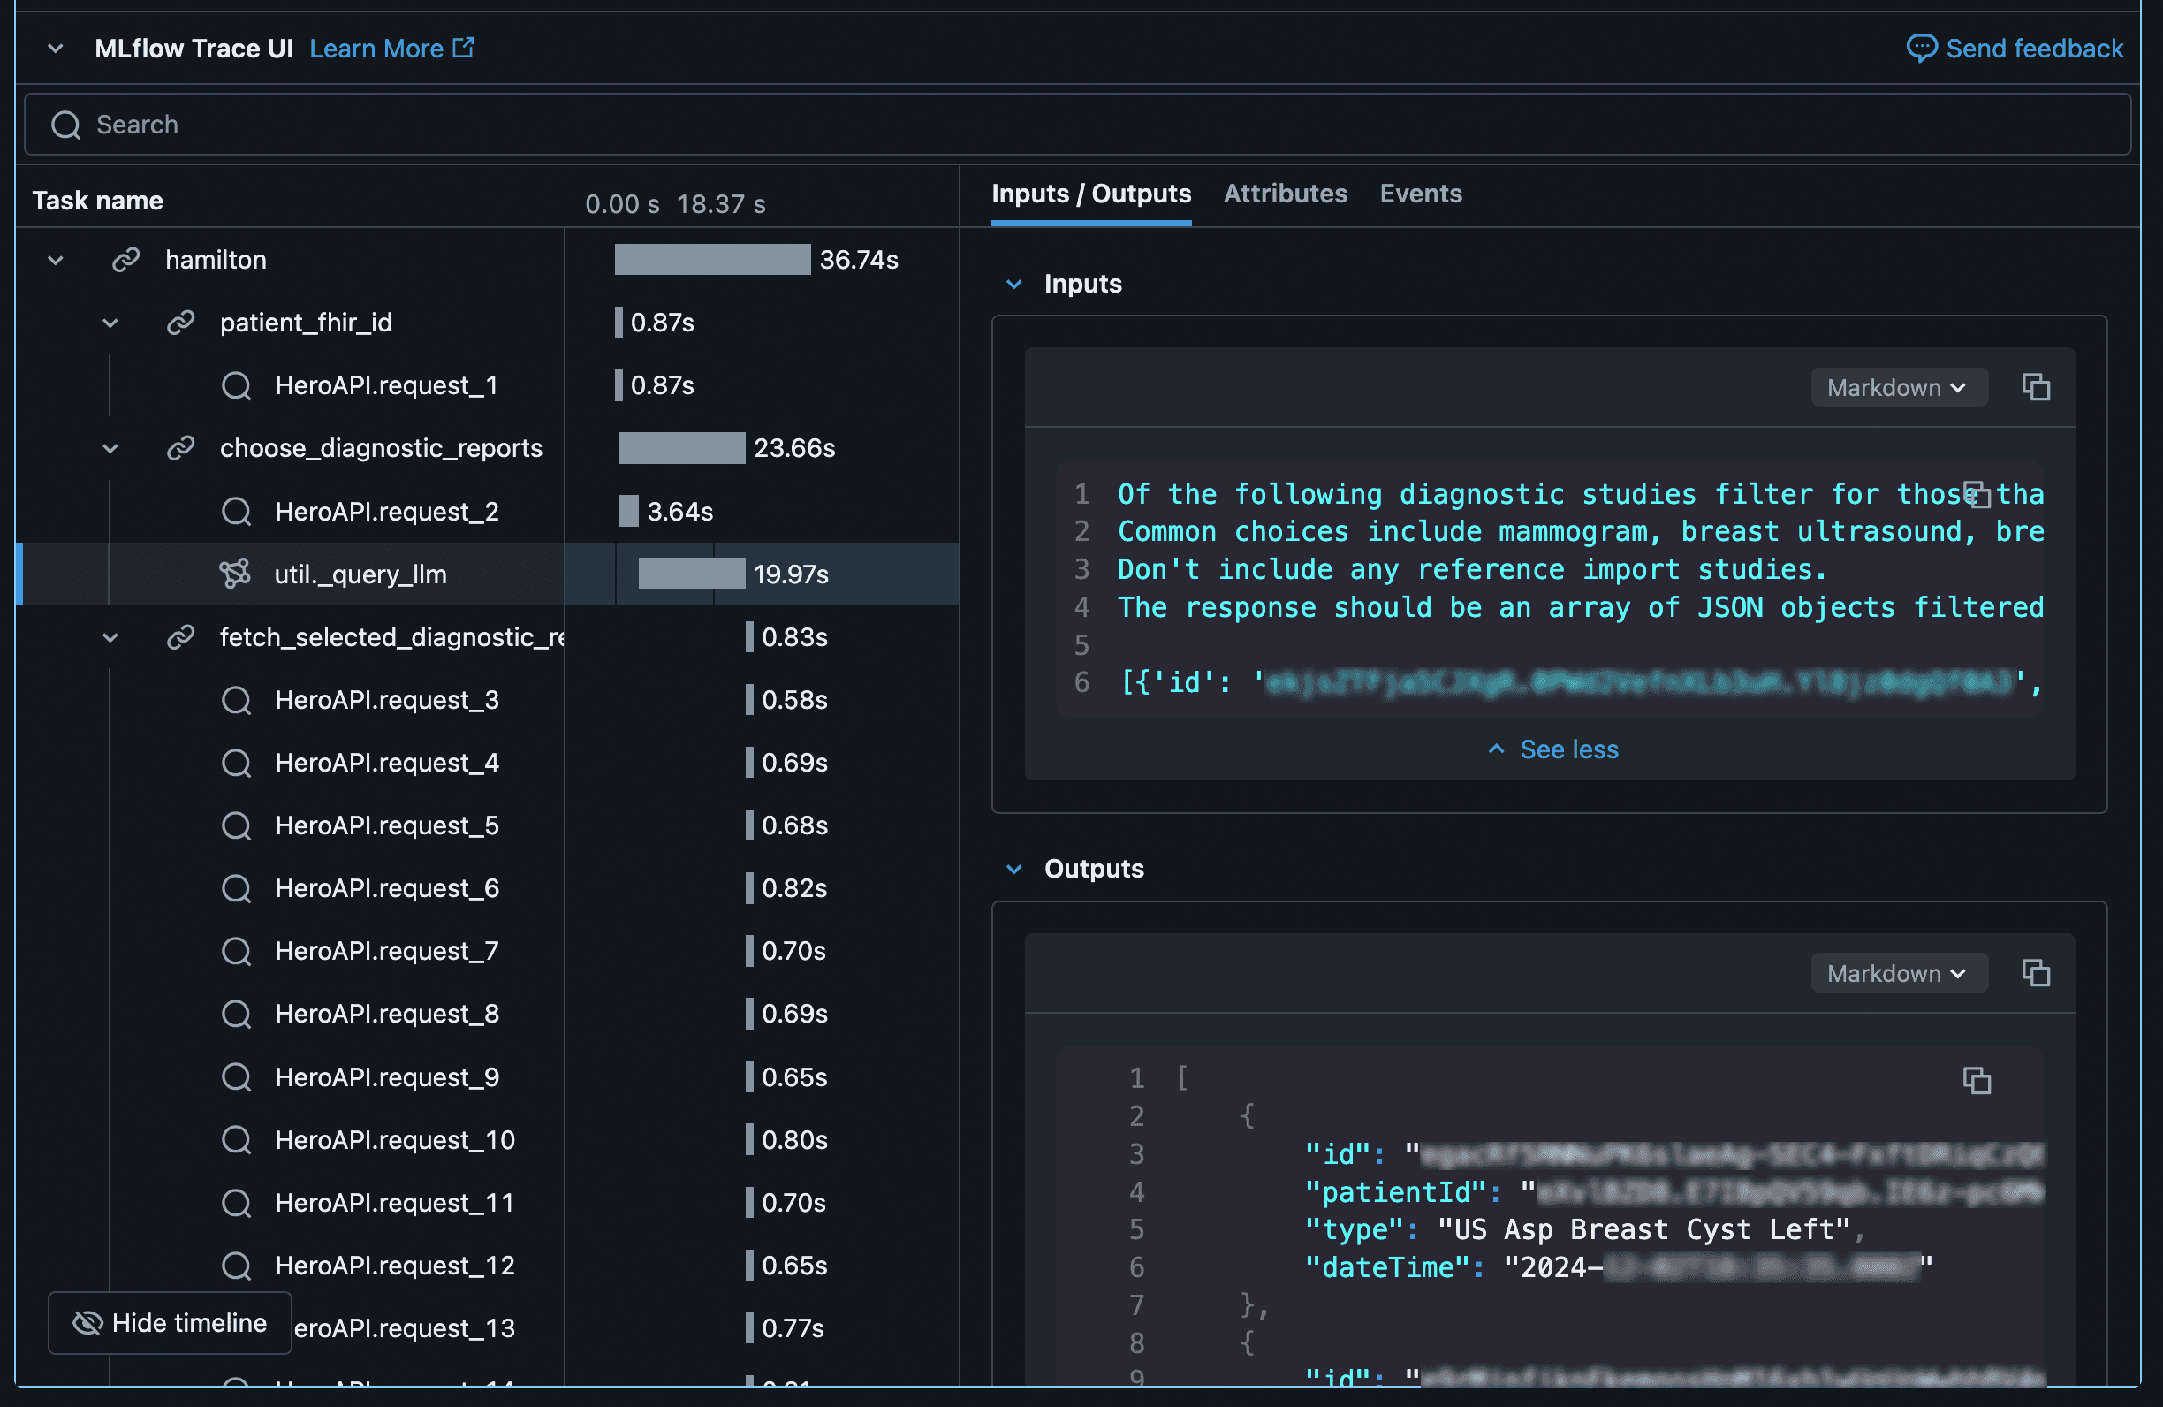Focus the Search input field

click(1077, 125)
